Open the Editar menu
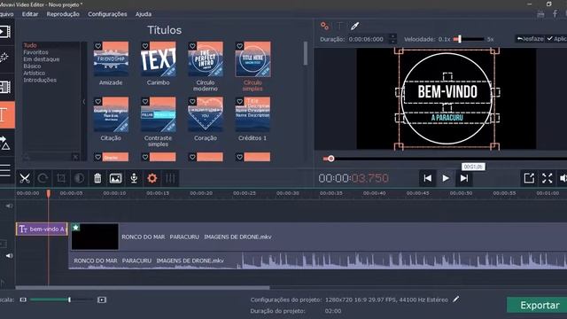This screenshot has height=319, width=567. 30,14
